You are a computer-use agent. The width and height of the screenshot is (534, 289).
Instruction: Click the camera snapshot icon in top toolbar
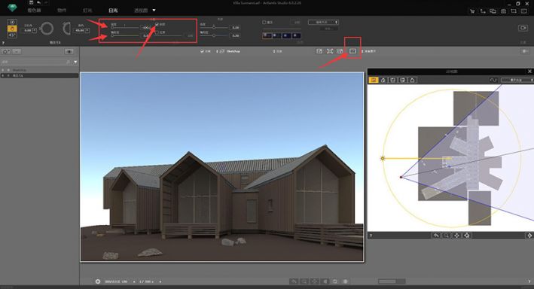tap(503, 11)
